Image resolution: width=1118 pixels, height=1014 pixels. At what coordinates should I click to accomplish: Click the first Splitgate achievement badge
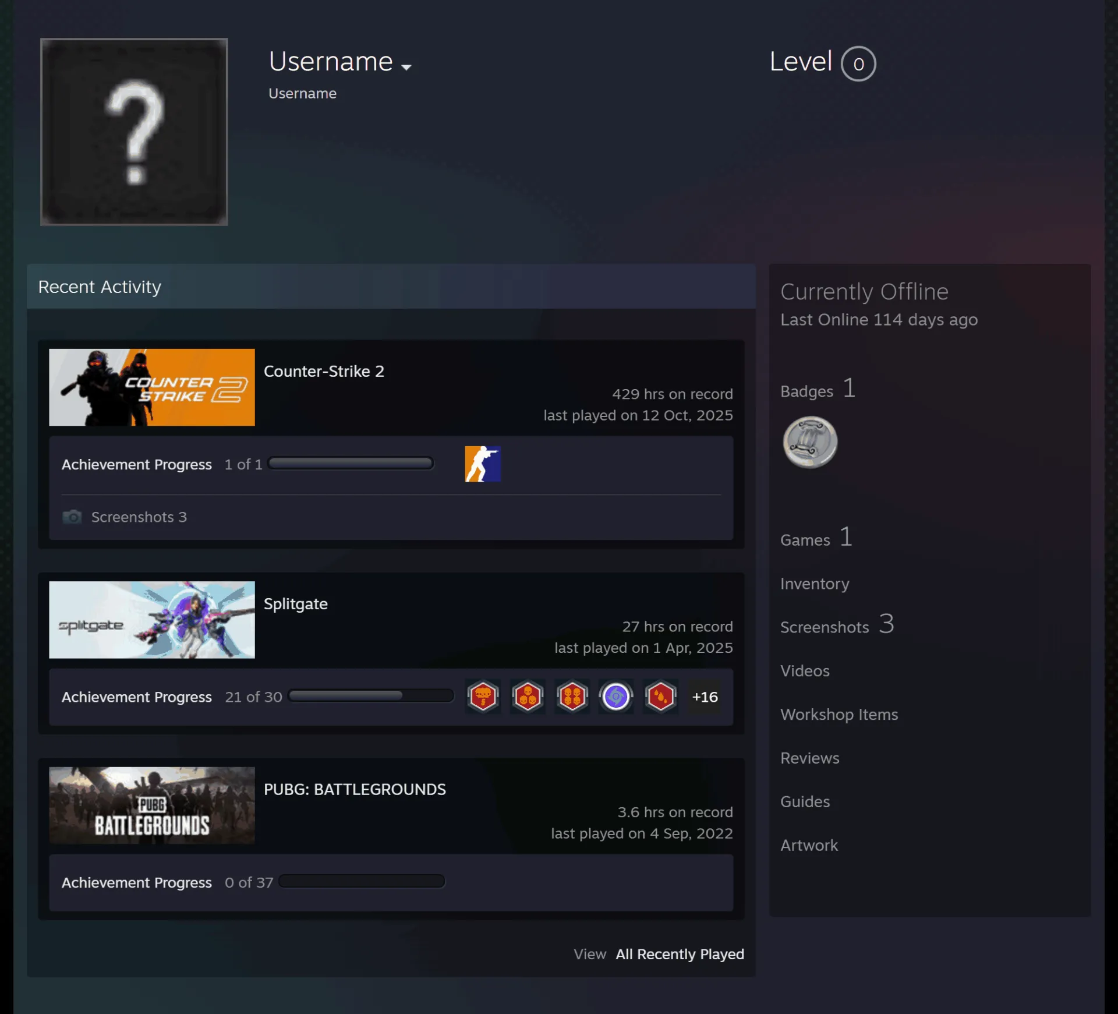(483, 697)
